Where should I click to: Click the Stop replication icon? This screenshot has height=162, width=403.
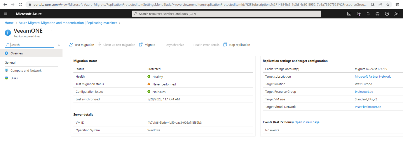[x=225, y=45]
